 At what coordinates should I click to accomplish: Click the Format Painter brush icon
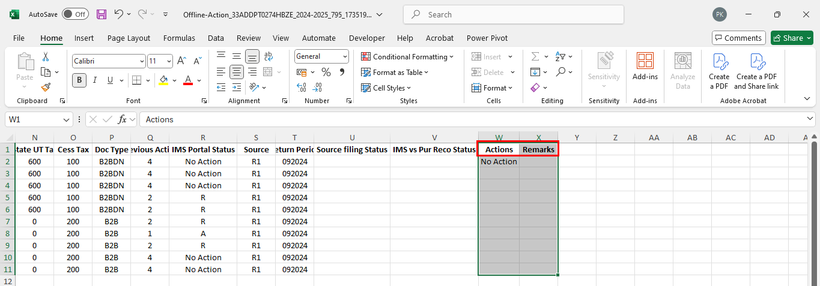(46, 86)
